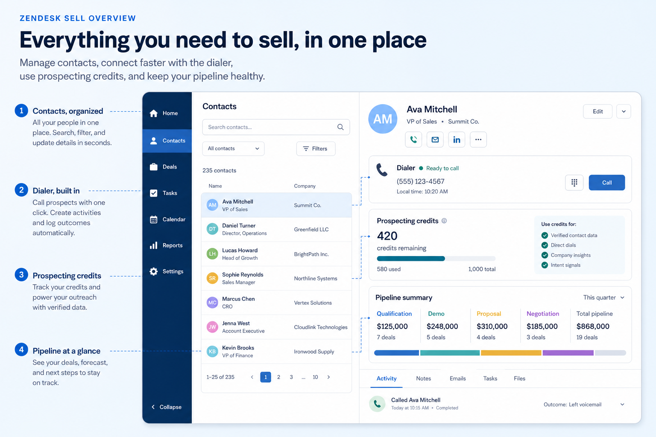Collapse the sidebar
The height and width of the screenshot is (437, 656).
pos(167,407)
